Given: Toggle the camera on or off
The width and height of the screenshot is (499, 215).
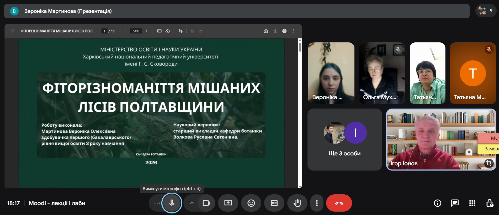Looking at the screenshot, I should 206,203.
